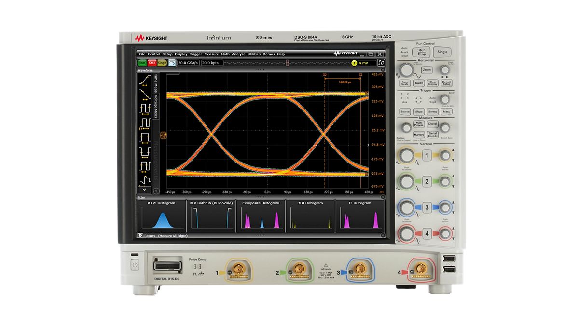The height and width of the screenshot is (326, 579).
Task: Open the Analyze menu
Action: [238, 54]
